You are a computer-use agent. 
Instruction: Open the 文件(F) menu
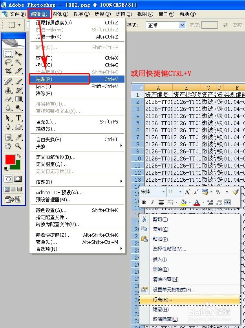[18, 14]
